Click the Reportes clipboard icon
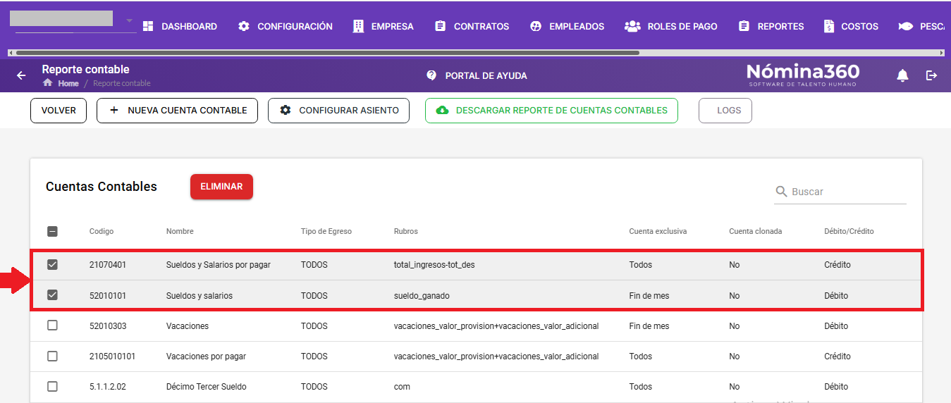Image resolution: width=951 pixels, height=403 pixels. [x=744, y=26]
